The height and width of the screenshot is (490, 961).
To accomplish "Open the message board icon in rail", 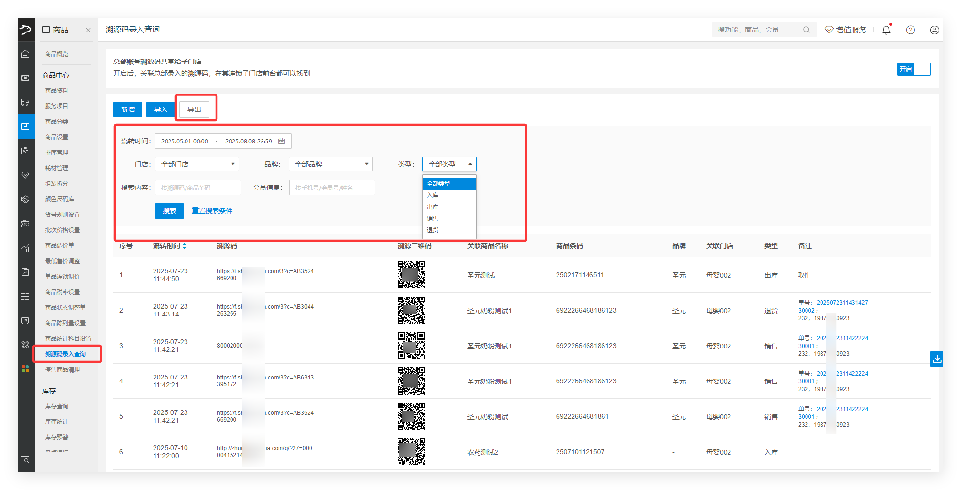I will point(25,320).
